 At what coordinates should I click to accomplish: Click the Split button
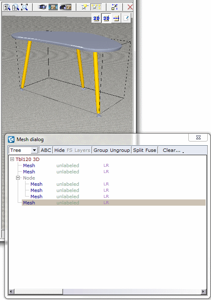tap(138, 150)
